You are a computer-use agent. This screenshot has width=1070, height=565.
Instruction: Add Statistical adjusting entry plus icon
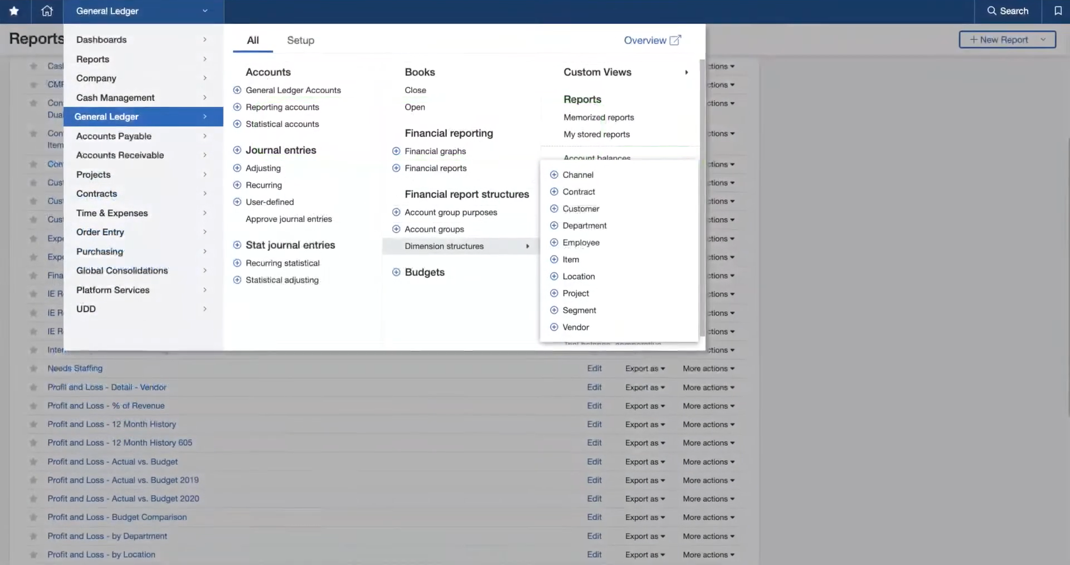237,280
